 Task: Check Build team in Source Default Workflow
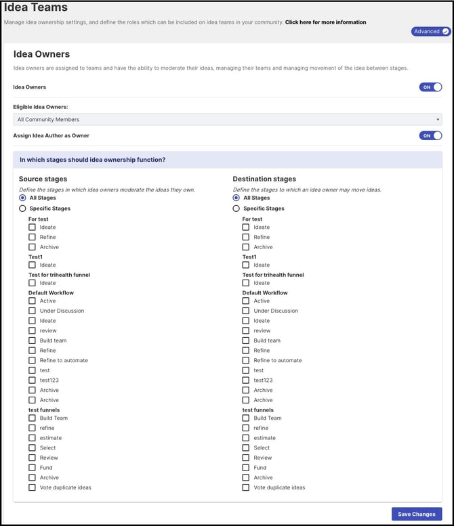(x=32, y=341)
